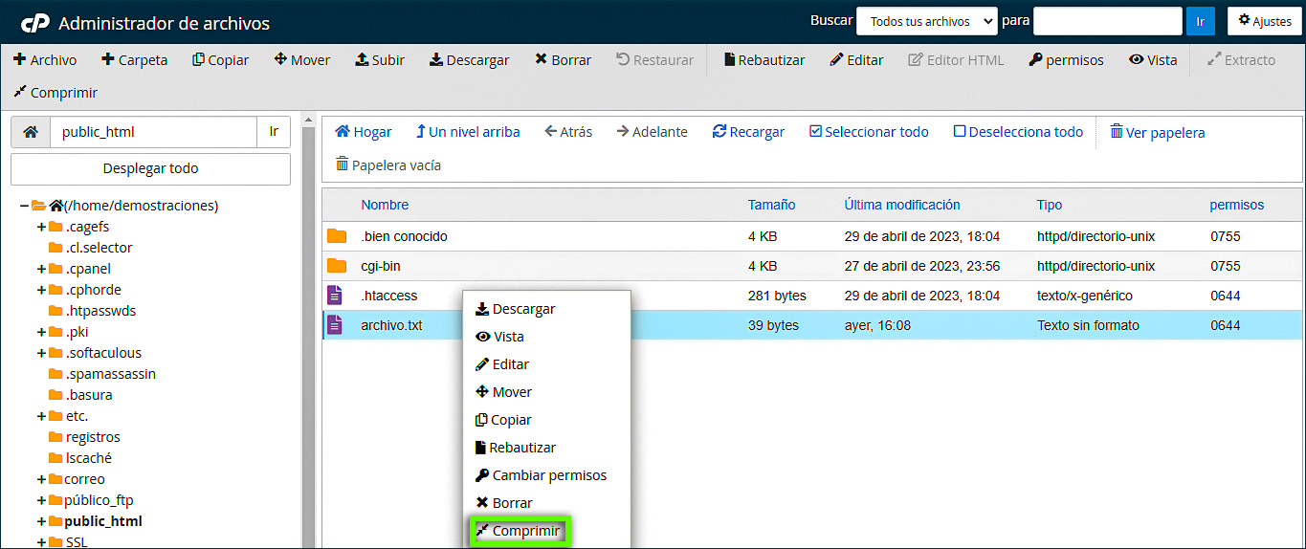Collapse the /home/demostraciones root tree node

click(x=24, y=206)
